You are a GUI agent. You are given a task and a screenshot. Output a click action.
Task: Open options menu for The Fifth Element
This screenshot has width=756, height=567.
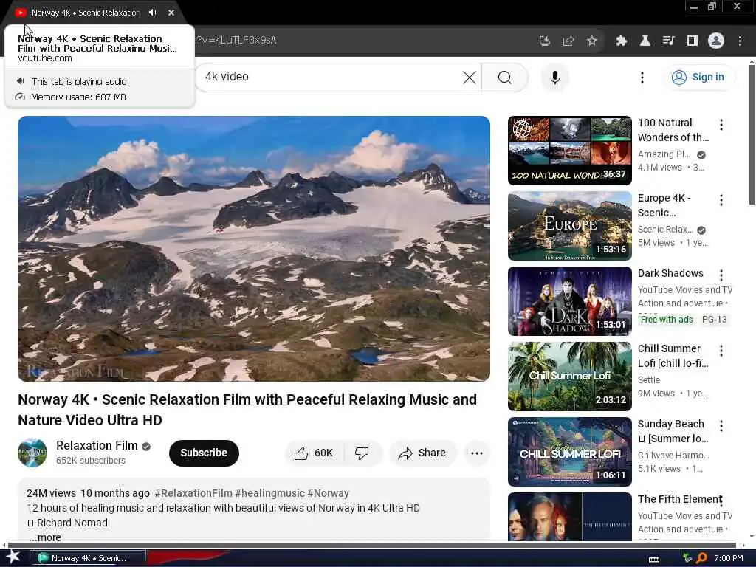(x=721, y=501)
